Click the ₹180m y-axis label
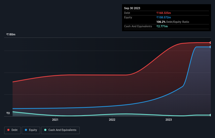 pos(11,34)
